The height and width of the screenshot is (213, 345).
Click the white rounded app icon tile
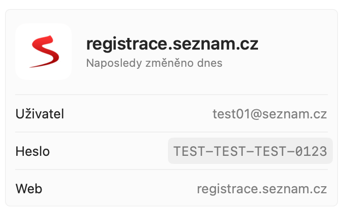[44, 51]
